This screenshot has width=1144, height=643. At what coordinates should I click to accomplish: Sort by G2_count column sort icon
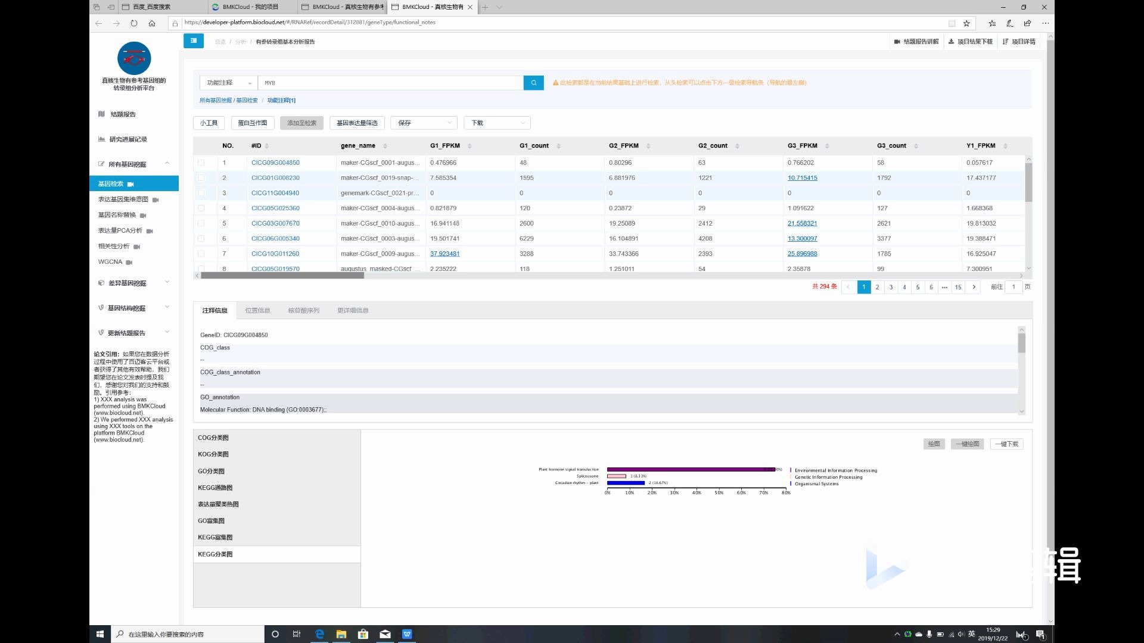point(737,146)
